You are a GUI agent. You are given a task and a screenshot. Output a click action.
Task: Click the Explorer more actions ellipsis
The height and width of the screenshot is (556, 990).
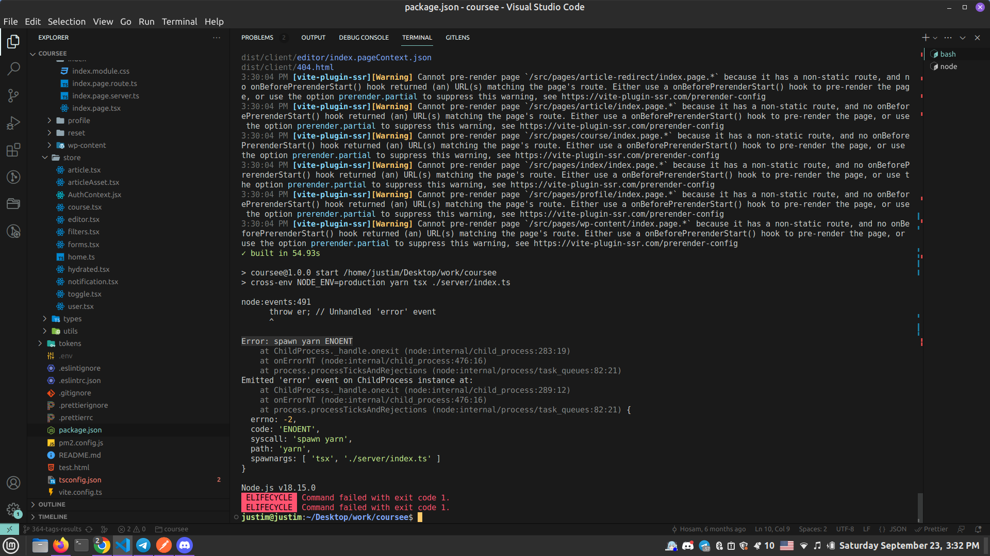pyautogui.click(x=217, y=38)
